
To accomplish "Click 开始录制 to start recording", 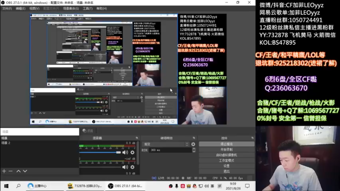I will (x=227, y=149).
